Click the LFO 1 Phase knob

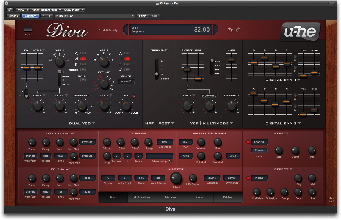point(32,143)
